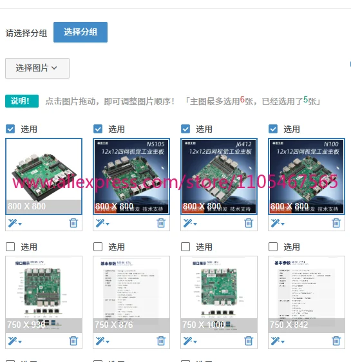Open magic wand edit menu under N100 image
The width and height of the screenshot is (351, 362).
(278, 224)
